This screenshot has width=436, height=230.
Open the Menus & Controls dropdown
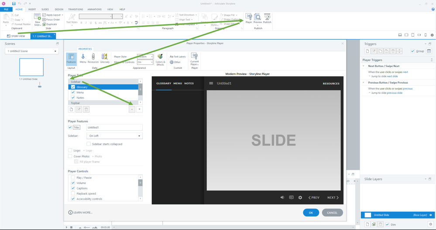coord(145,62)
